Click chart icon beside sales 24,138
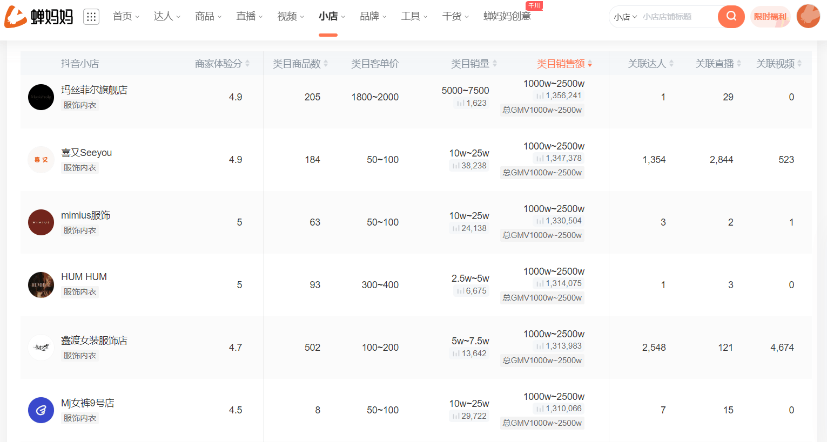This screenshot has width=827, height=442. [x=456, y=228]
